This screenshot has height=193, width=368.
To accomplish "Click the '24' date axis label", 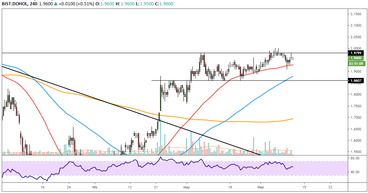I will (69, 187).
